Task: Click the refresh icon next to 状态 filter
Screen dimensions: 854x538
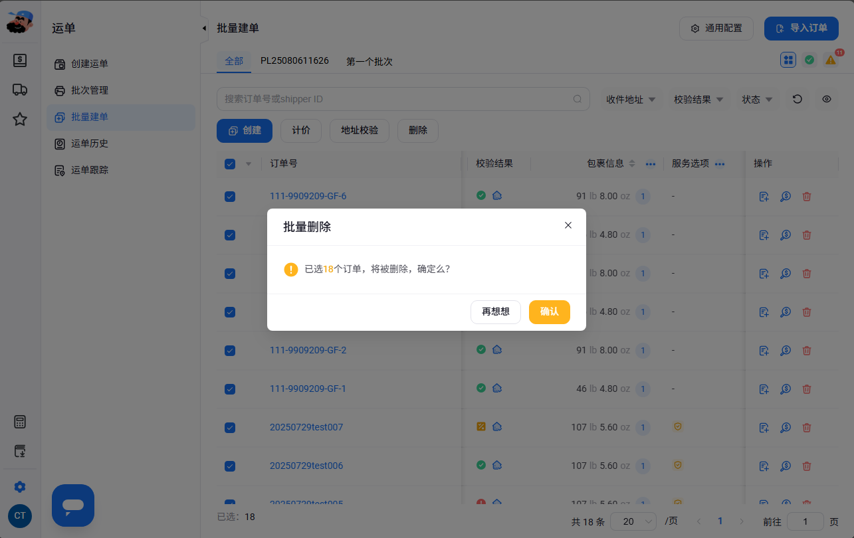Action: (x=798, y=99)
